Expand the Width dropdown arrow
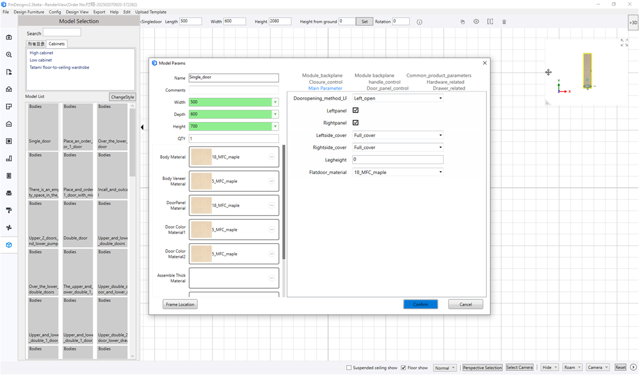The height and width of the screenshot is (375, 639). [276, 102]
